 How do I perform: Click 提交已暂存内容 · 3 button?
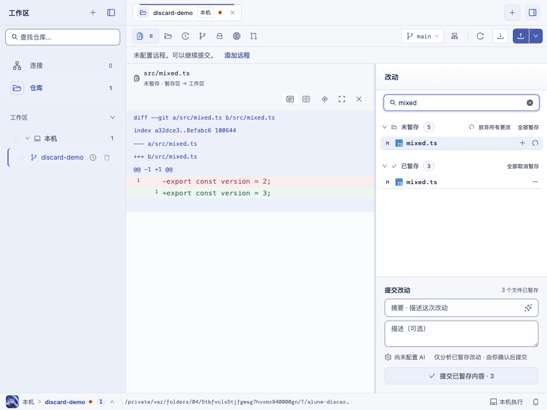click(x=461, y=376)
